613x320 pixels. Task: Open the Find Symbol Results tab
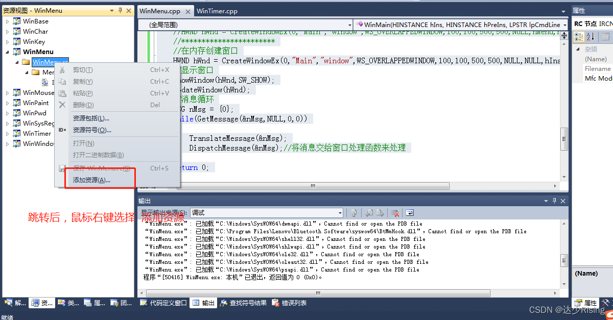coord(244,303)
